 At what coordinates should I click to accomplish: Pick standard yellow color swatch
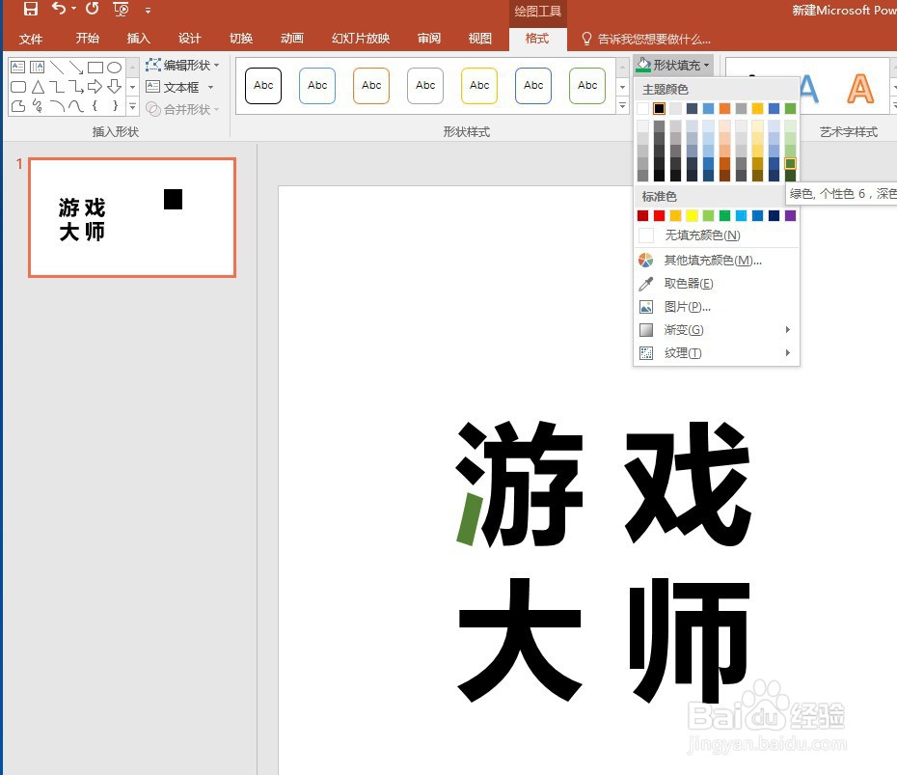point(692,215)
